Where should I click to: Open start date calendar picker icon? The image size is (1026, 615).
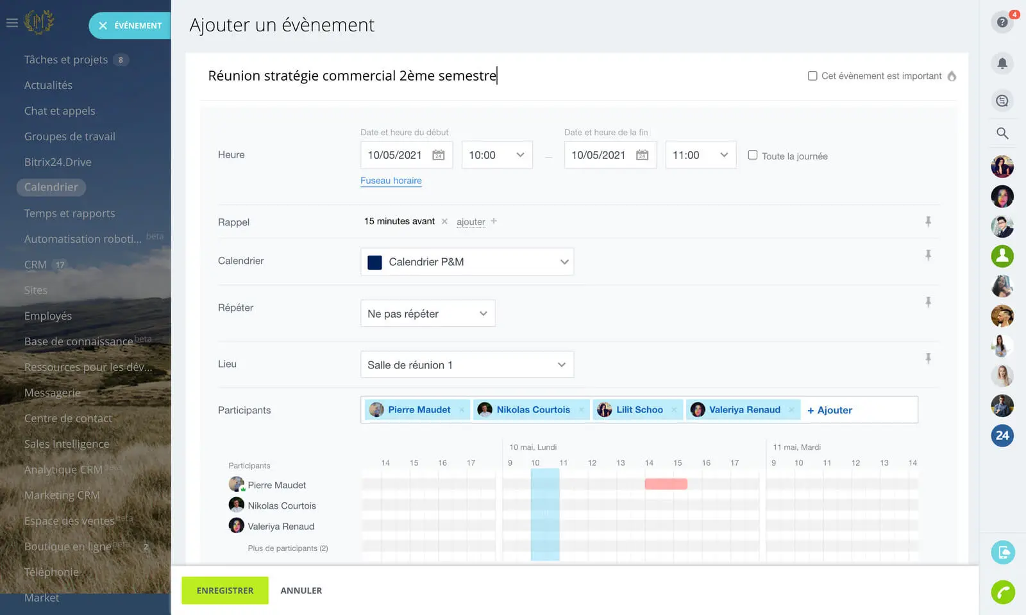point(439,155)
